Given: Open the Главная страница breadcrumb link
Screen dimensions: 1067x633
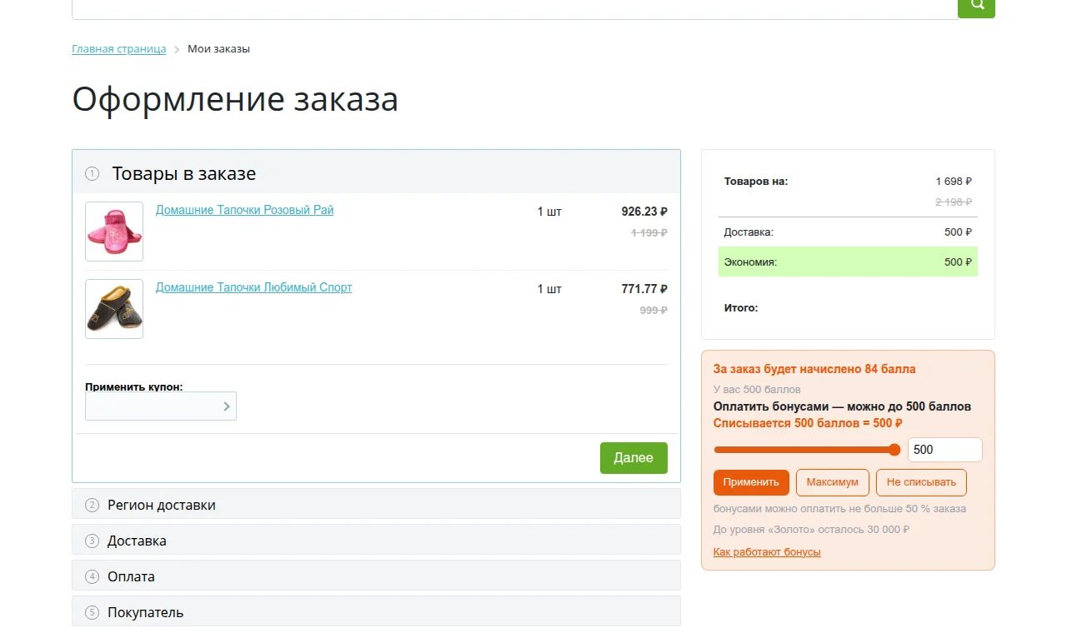Looking at the screenshot, I should [119, 49].
